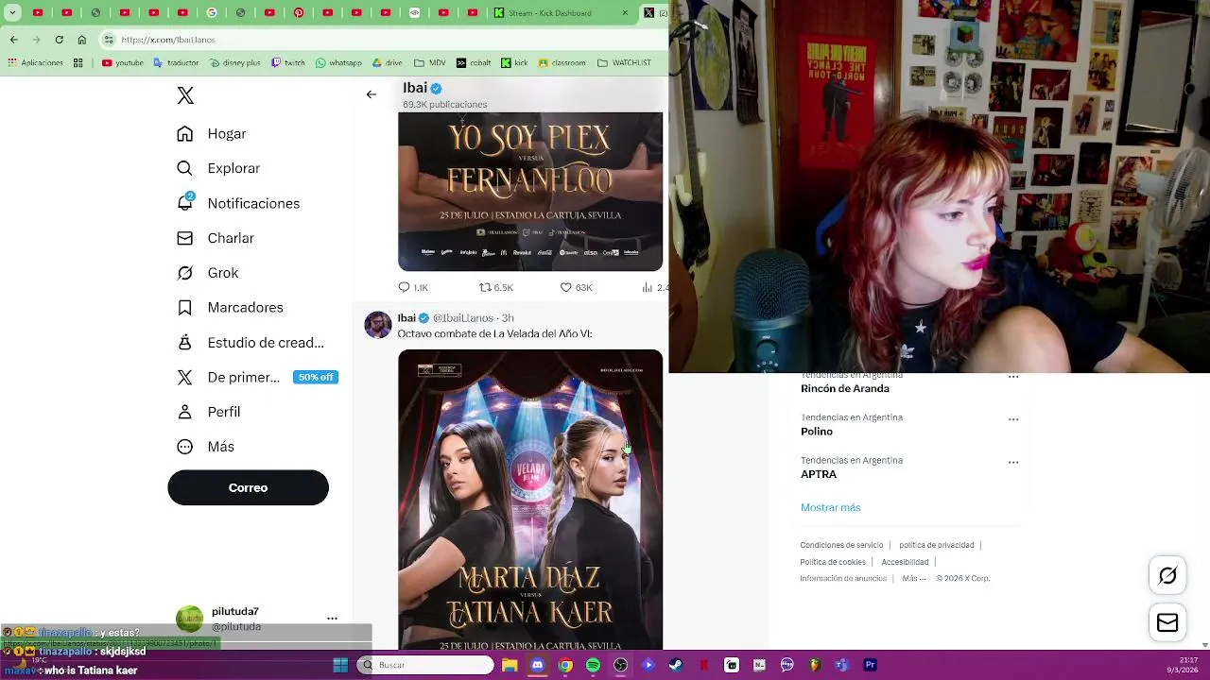The image size is (1210, 680).
Task: Click the x.com address bar
Action: pyautogui.click(x=378, y=40)
